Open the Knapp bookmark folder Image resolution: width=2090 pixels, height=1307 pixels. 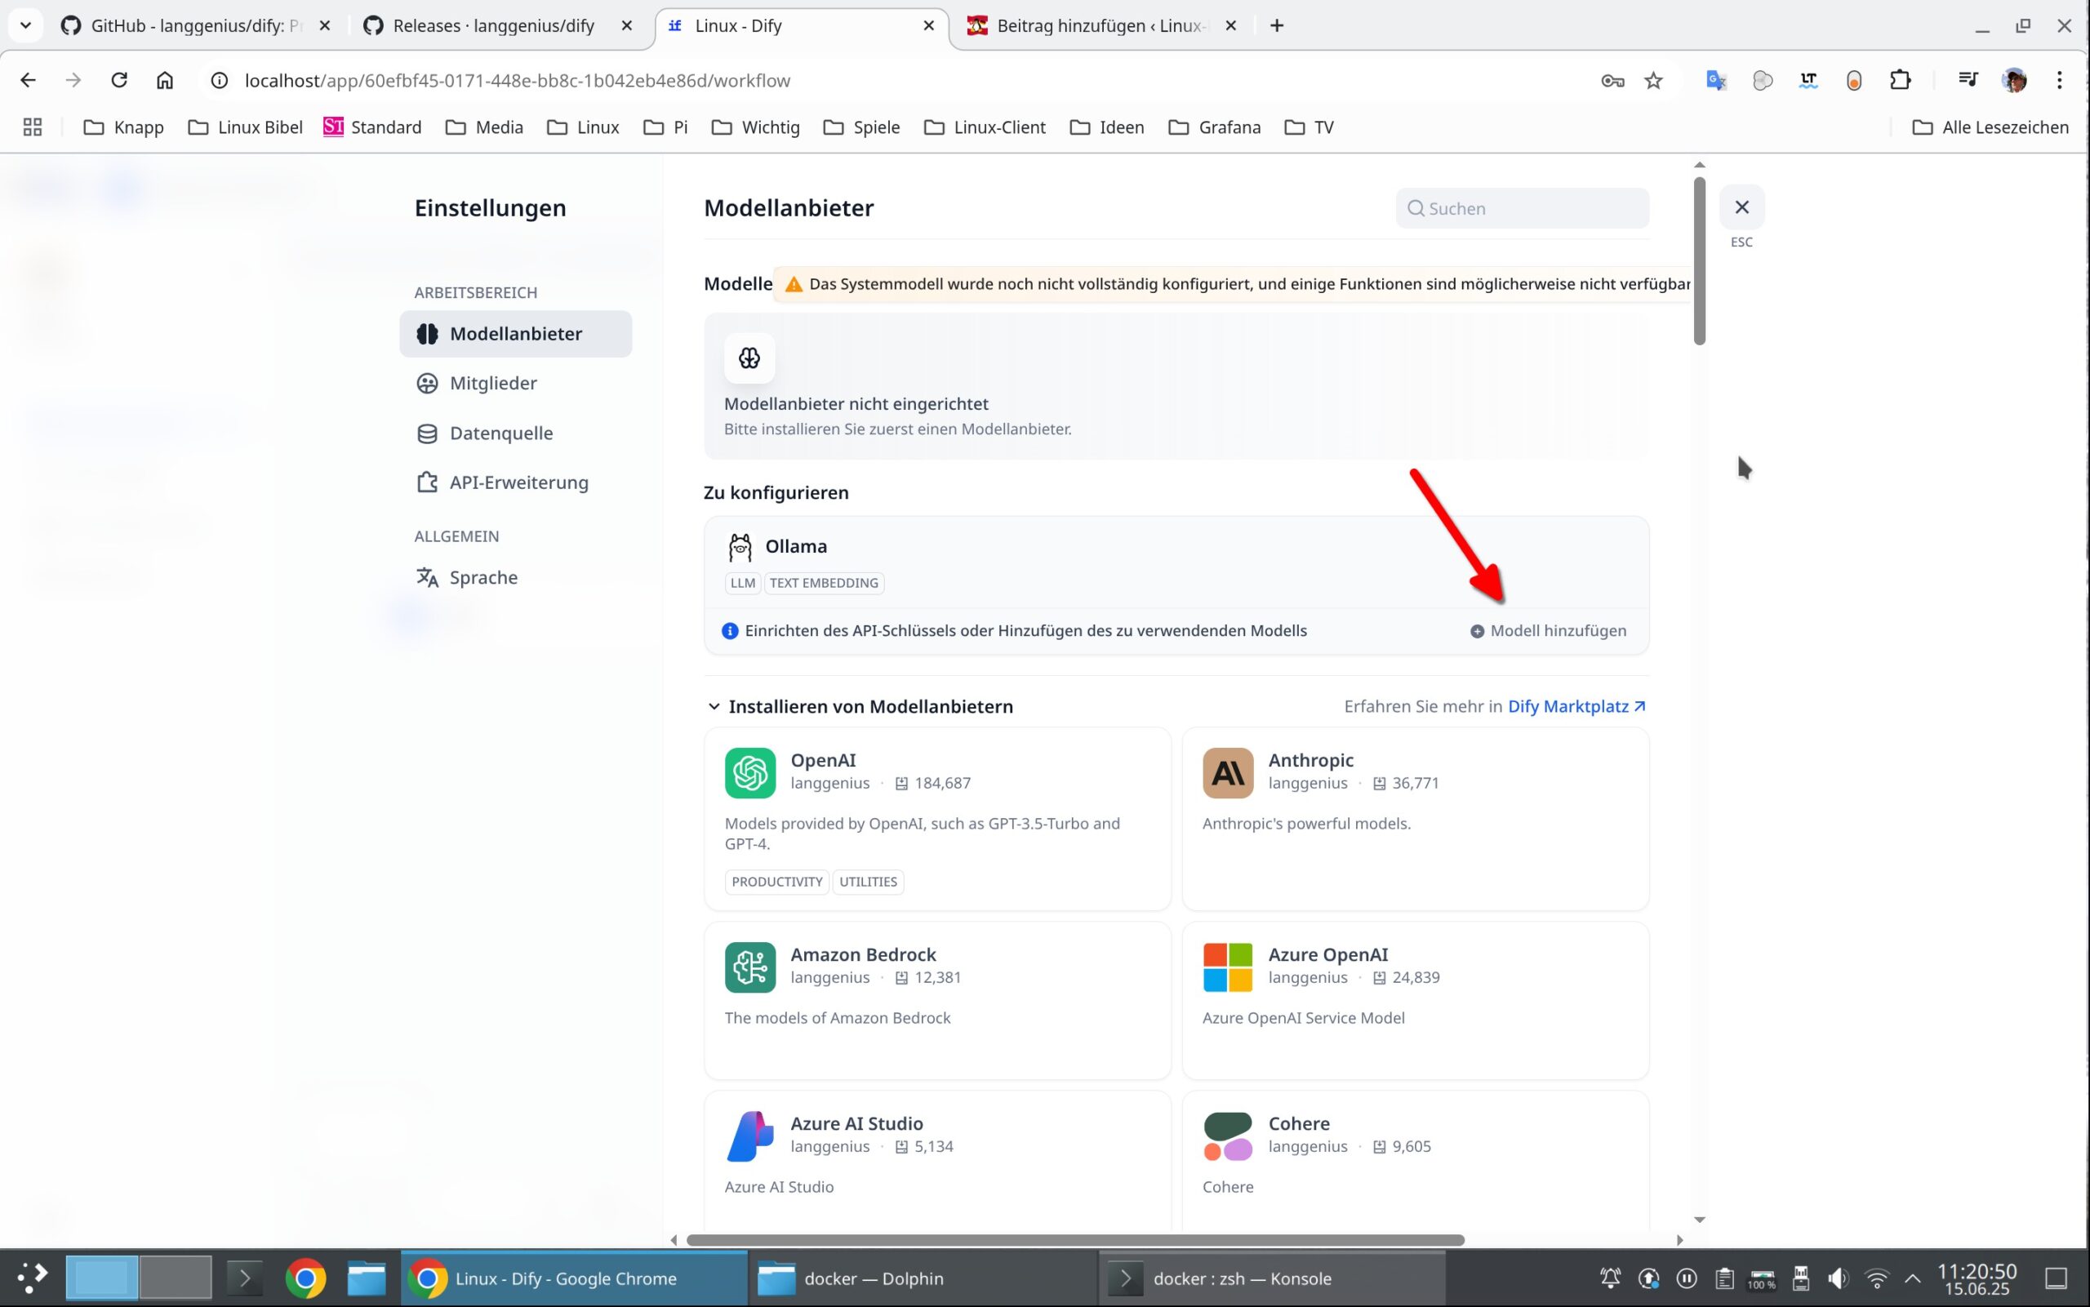(123, 128)
